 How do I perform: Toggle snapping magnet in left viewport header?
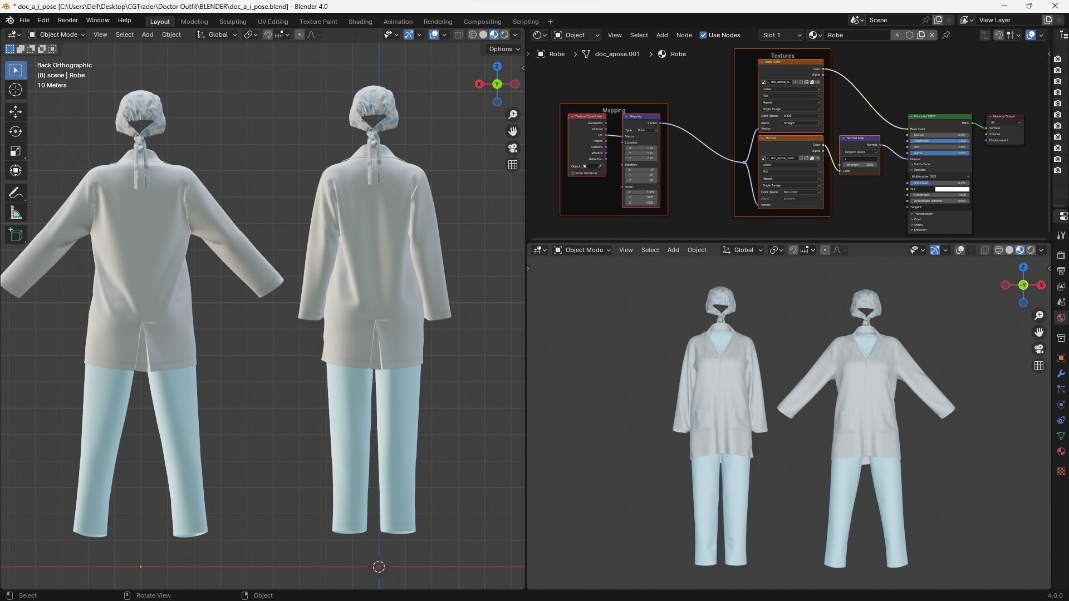point(268,35)
